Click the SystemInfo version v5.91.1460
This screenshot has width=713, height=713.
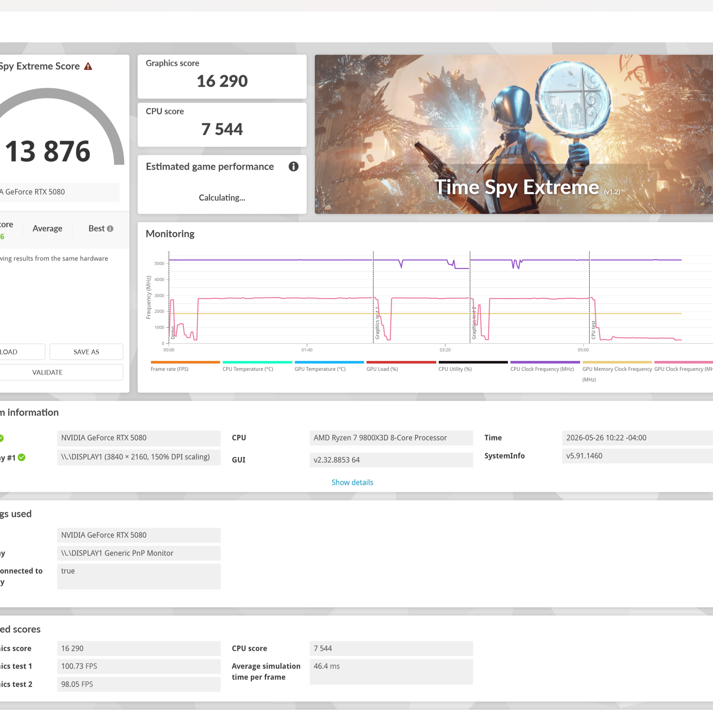tap(637, 456)
